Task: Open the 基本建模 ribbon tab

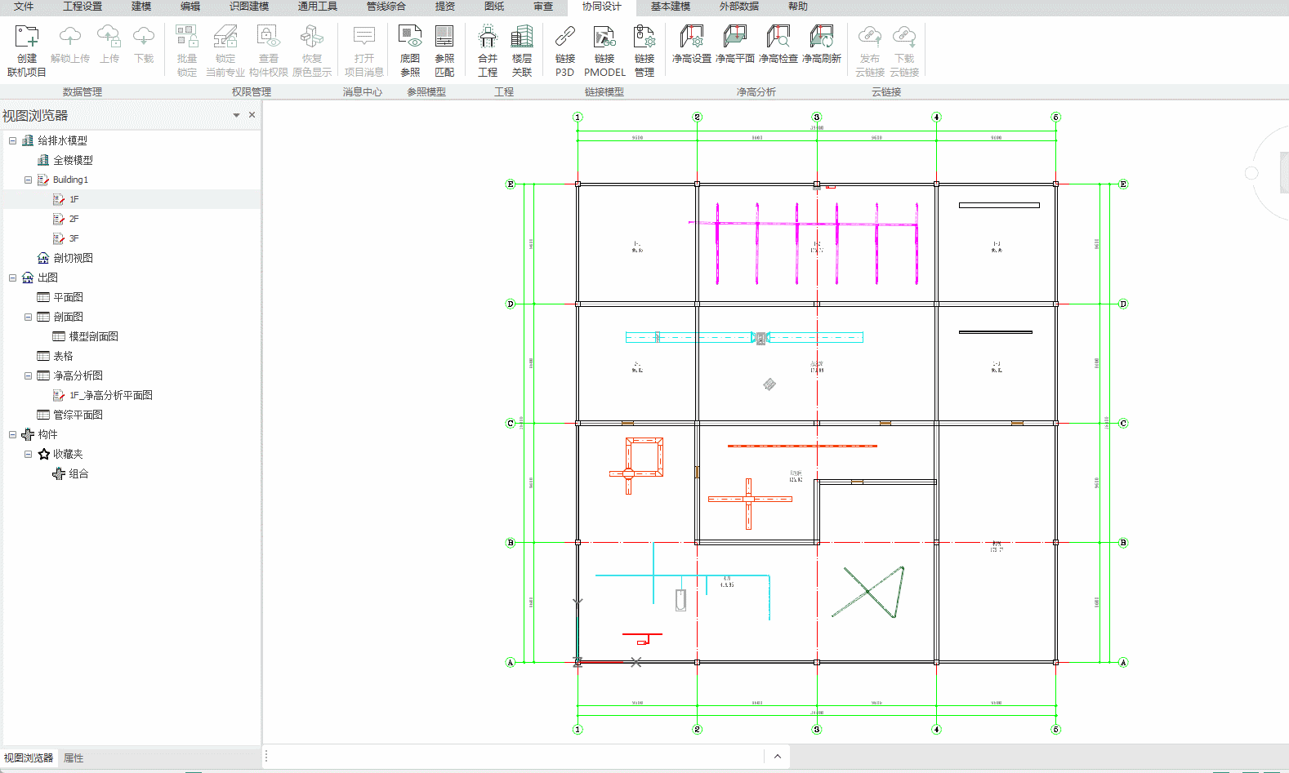Action: (x=670, y=7)
